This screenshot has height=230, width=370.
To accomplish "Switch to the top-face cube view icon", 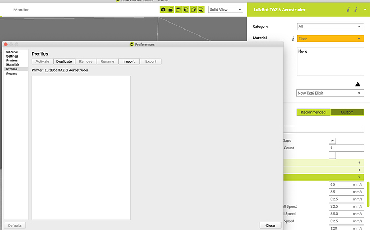I will point(178,10).
